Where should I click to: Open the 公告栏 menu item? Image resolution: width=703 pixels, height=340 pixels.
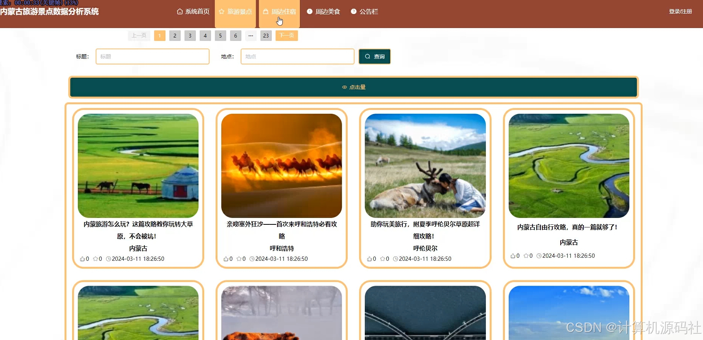point(364,12)
